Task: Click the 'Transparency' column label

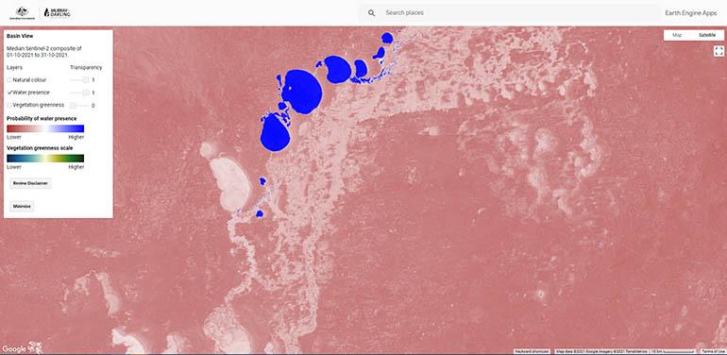Action: (86, 67)
